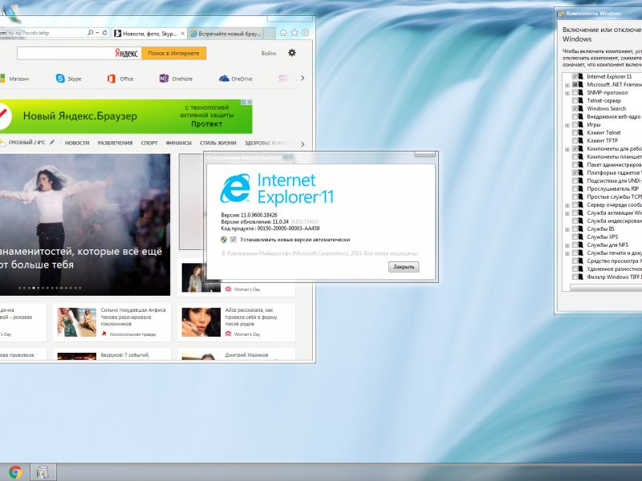This screenshot has width=642, height=481.
Task: Click the Войти sign-in link
Action: [269, 53]
